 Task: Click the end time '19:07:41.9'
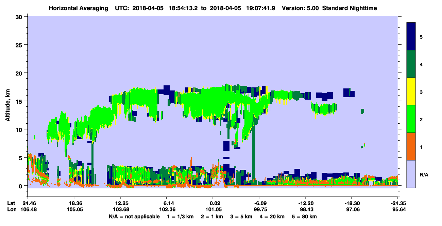[261, 8]
